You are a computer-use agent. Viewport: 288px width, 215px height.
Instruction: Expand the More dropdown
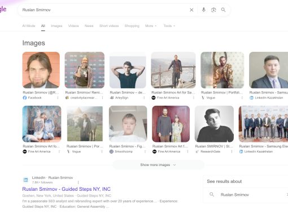[151, 26]
